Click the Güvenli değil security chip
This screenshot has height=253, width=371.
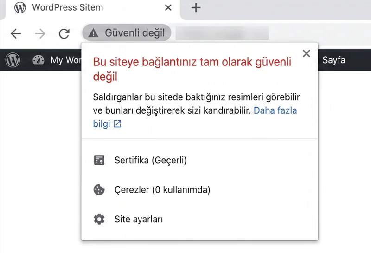127,32
